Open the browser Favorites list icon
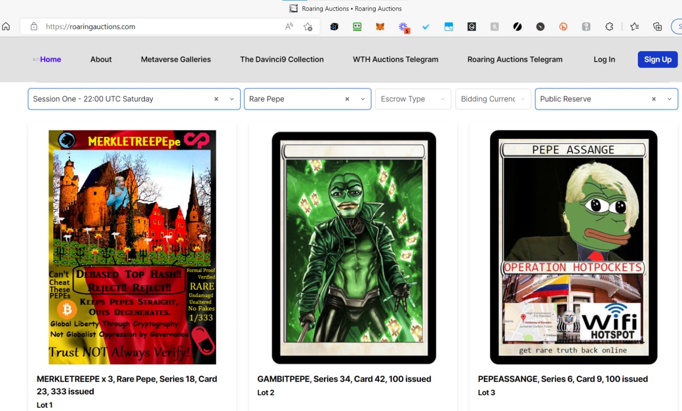The height and width of the screenshot is (411, 682). point(634,27)
